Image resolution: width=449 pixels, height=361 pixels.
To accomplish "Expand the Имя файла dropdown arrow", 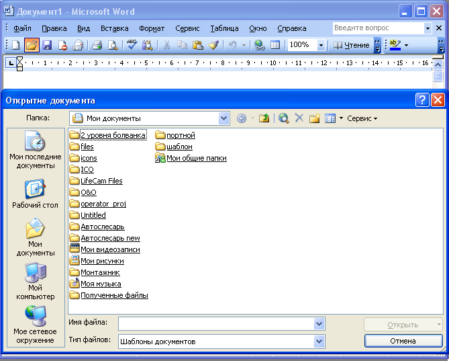I will pyautogui.click(x=319, y=324).
